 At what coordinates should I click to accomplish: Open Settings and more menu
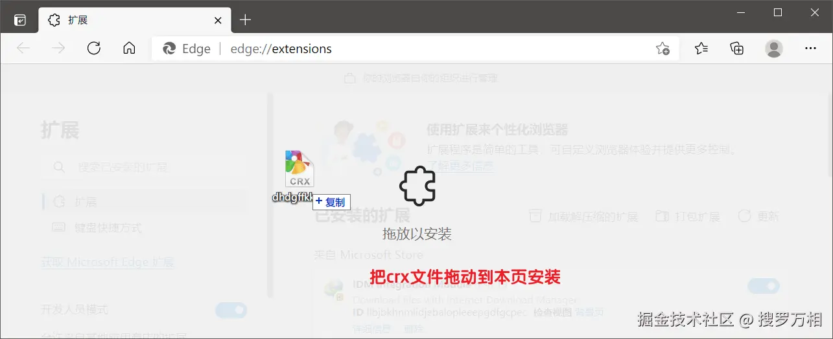pyautogui.click(x=810, y=49)
